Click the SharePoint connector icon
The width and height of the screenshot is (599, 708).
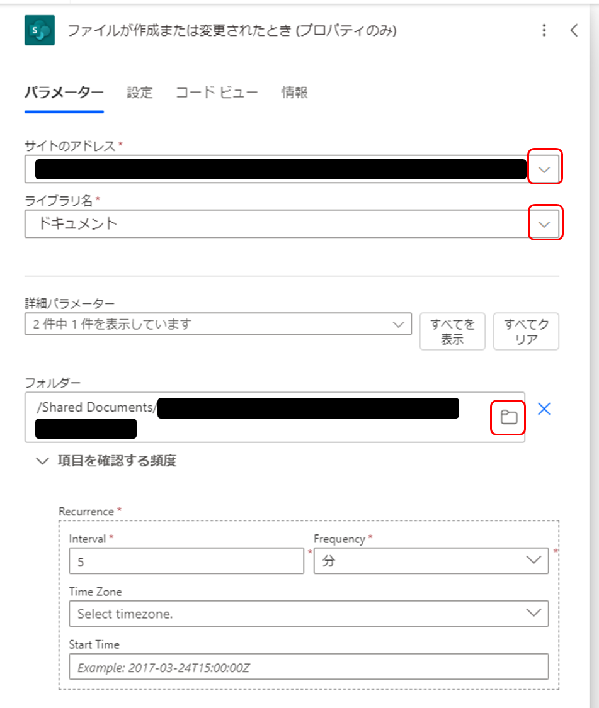click(x=40, y=30)
